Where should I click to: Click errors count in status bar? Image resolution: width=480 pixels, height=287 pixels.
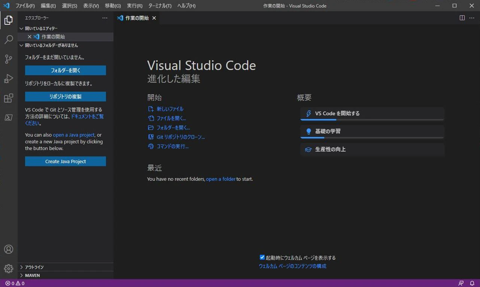pyautogui.click(x=10, y=283)
